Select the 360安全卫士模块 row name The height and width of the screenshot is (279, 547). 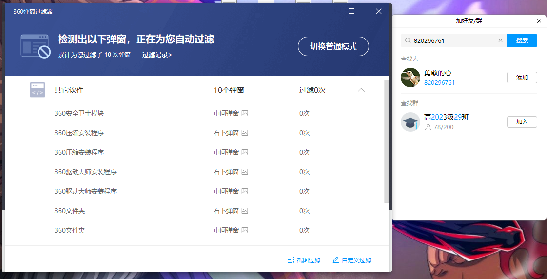point(79,113)
